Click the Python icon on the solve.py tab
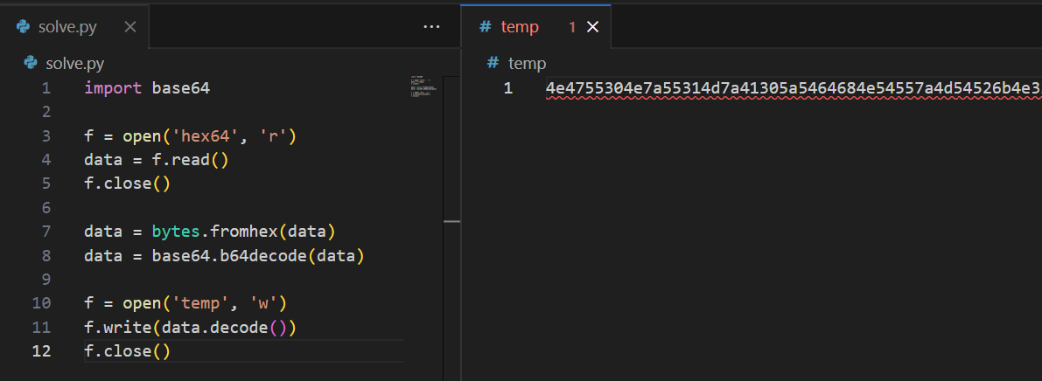Screen dimensions: 1042x381 click(x=24, y=26)
